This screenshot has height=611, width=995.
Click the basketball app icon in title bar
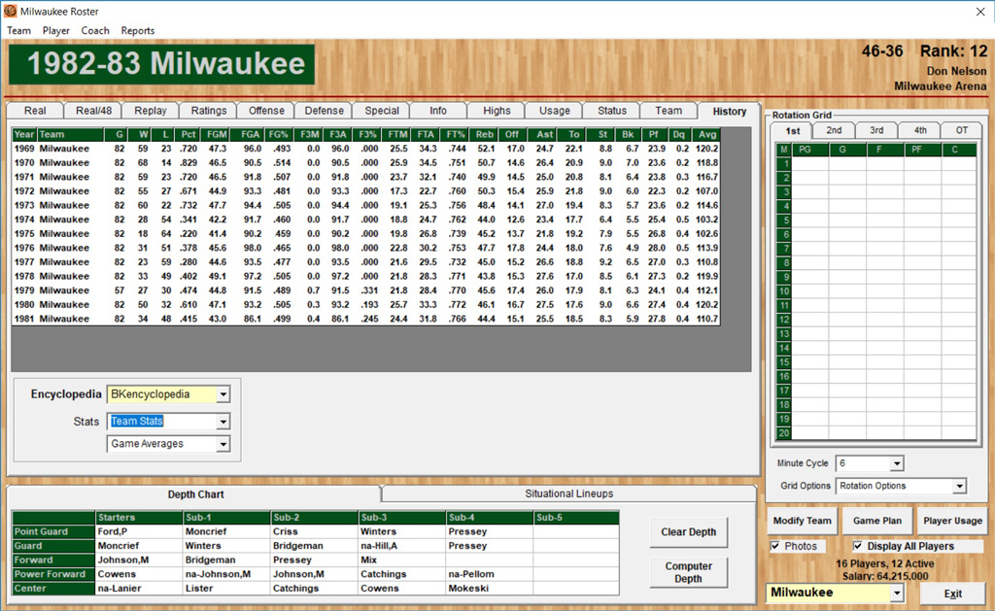point(10,11)
